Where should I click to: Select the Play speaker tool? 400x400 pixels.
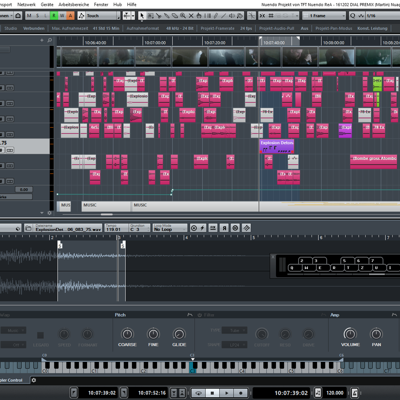click(232, 16)
